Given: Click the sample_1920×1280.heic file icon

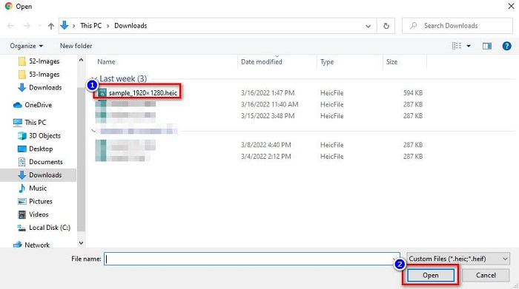Looking at the screenshot, I should click(x=102, y=92).
